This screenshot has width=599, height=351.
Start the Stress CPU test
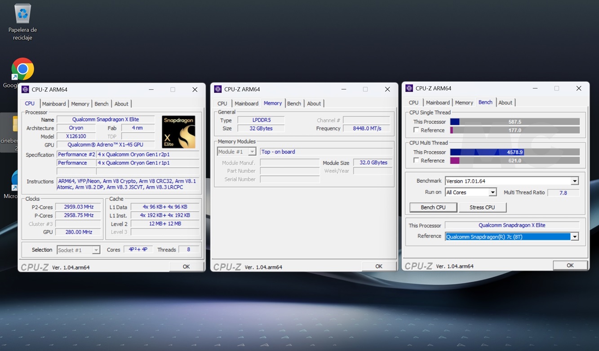coord(482,207)
